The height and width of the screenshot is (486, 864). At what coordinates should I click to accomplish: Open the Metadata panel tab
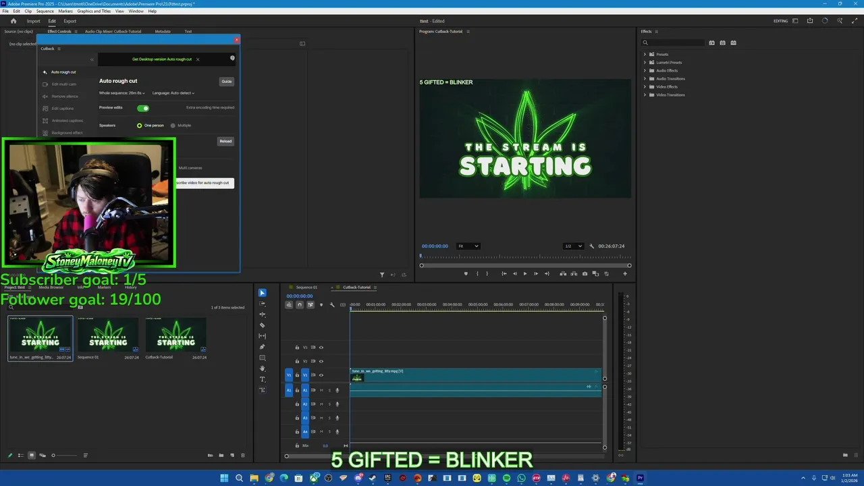[163, 31]
